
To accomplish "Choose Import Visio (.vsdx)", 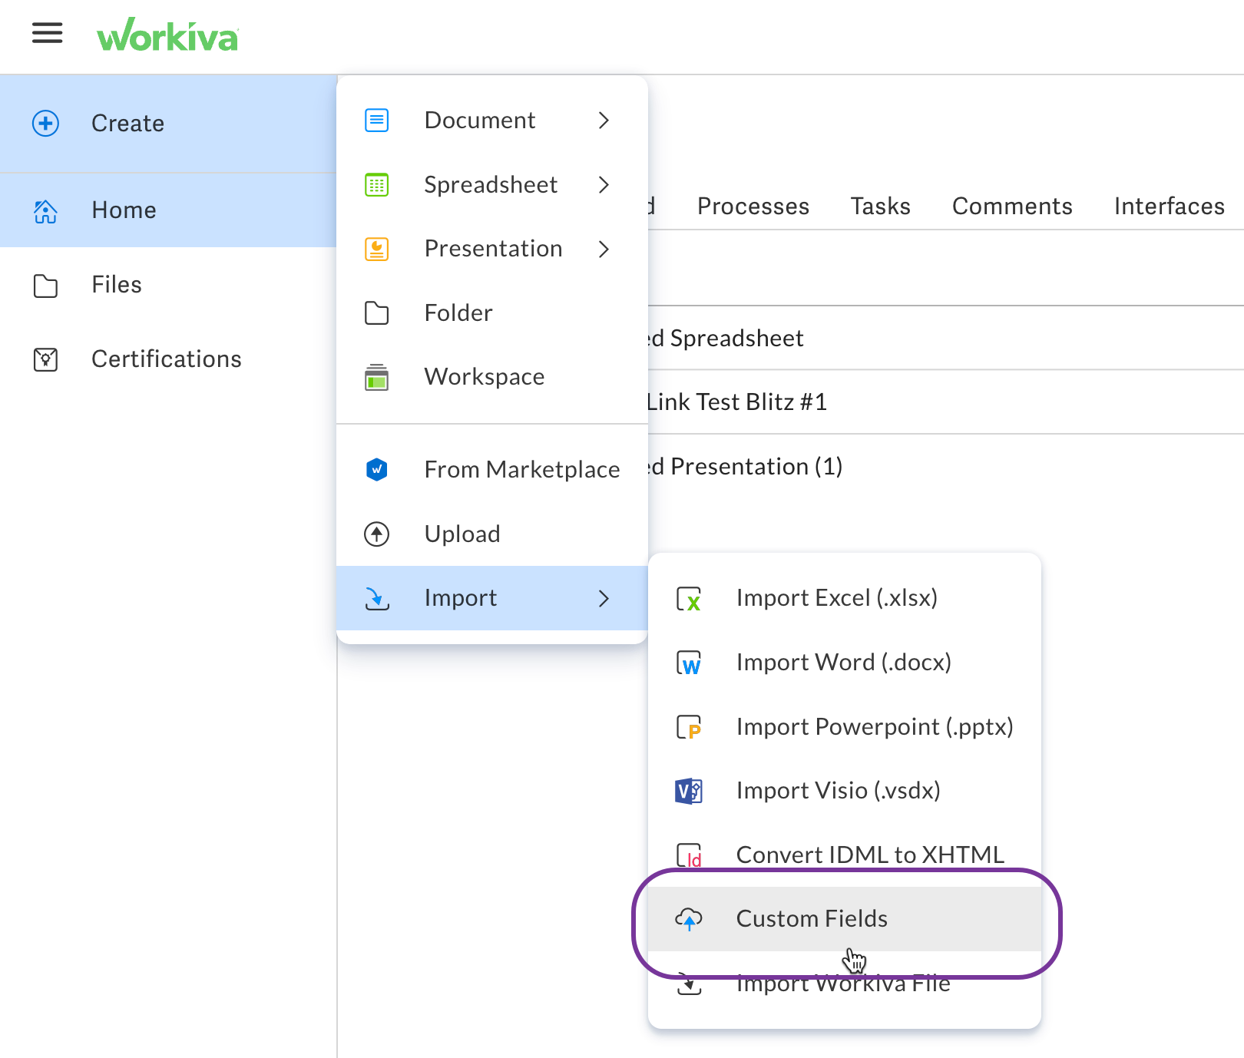I will click(x=845, y=791).
